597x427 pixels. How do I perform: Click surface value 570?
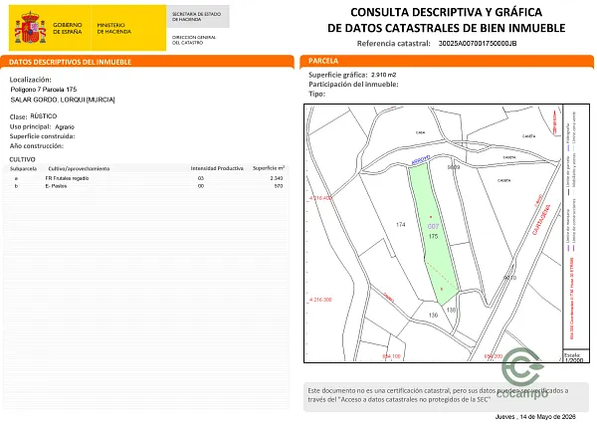(279, 186)
